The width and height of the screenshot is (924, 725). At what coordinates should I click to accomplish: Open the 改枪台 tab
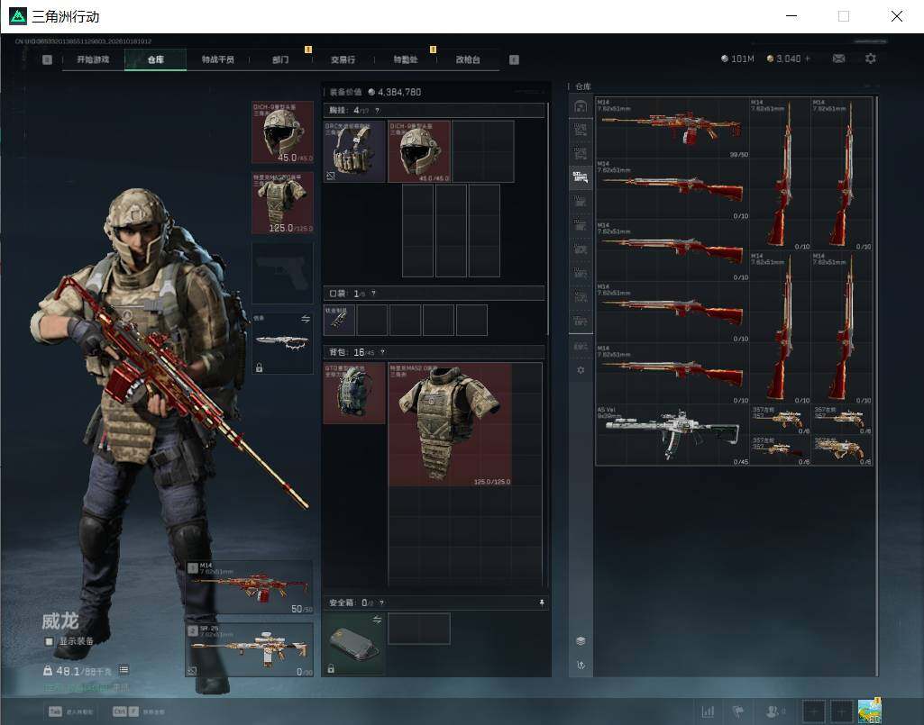[x=468, y=59]
